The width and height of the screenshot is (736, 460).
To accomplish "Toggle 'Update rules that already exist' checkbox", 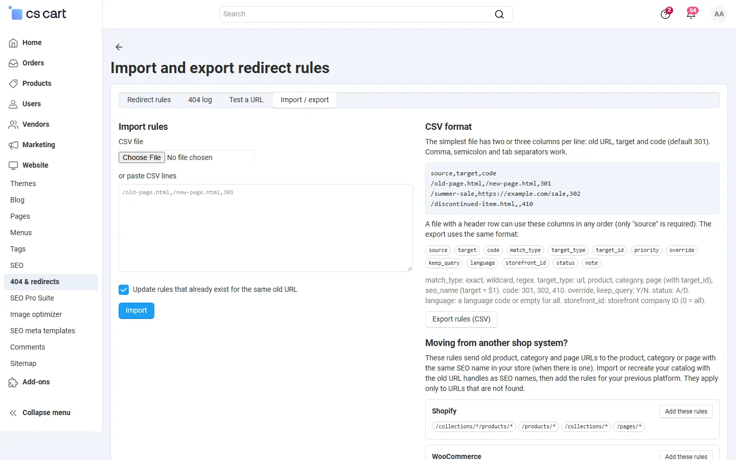I will [x=124, y=290].
